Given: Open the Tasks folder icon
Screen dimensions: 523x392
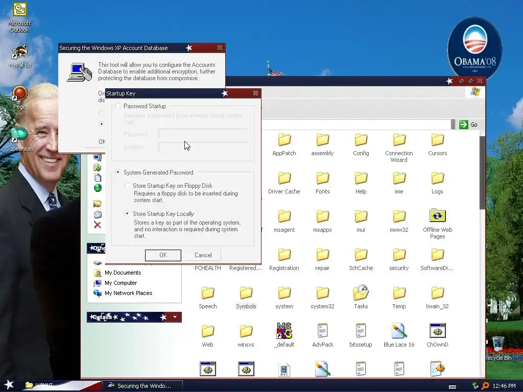Looking at the screenshot, I should (361, 292).
